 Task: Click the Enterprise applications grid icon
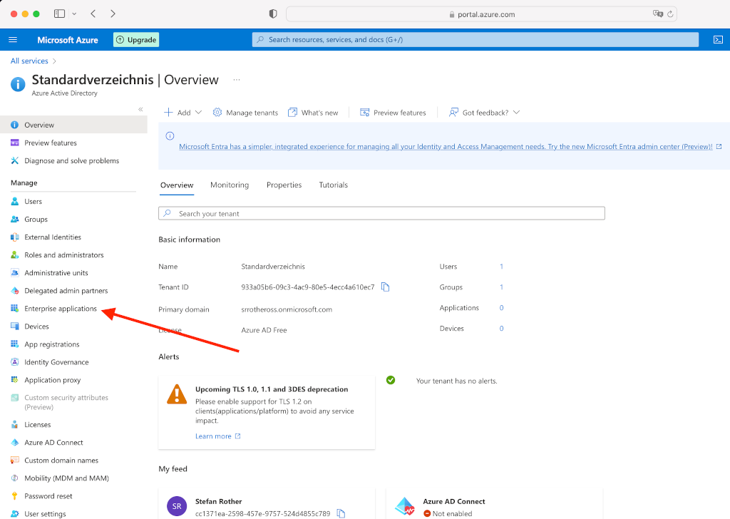point(14,309)
